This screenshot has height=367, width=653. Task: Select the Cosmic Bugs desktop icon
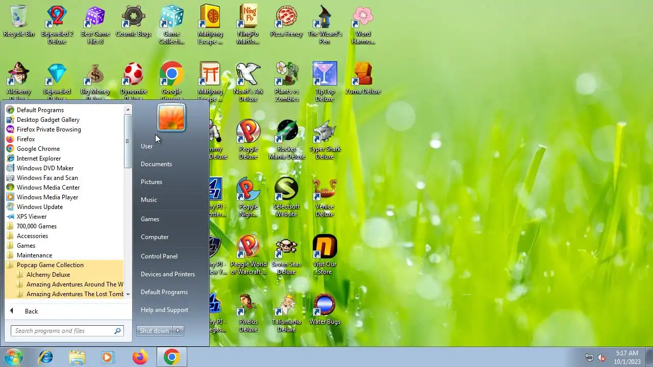coord(134,21)
